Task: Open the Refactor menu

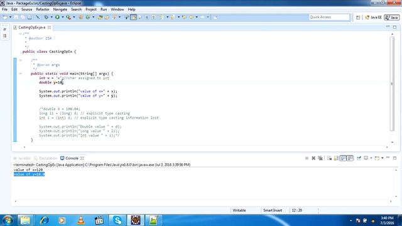Action: 43,9
